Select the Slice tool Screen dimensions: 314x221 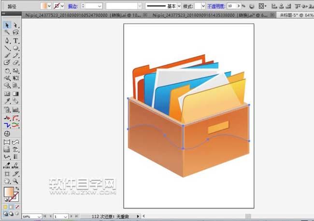pyautogui.click(x=15, y=174)
